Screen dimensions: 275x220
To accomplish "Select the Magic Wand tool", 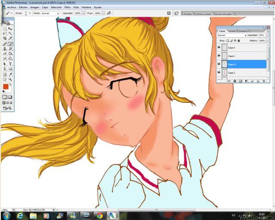I will tap(10, 33).
